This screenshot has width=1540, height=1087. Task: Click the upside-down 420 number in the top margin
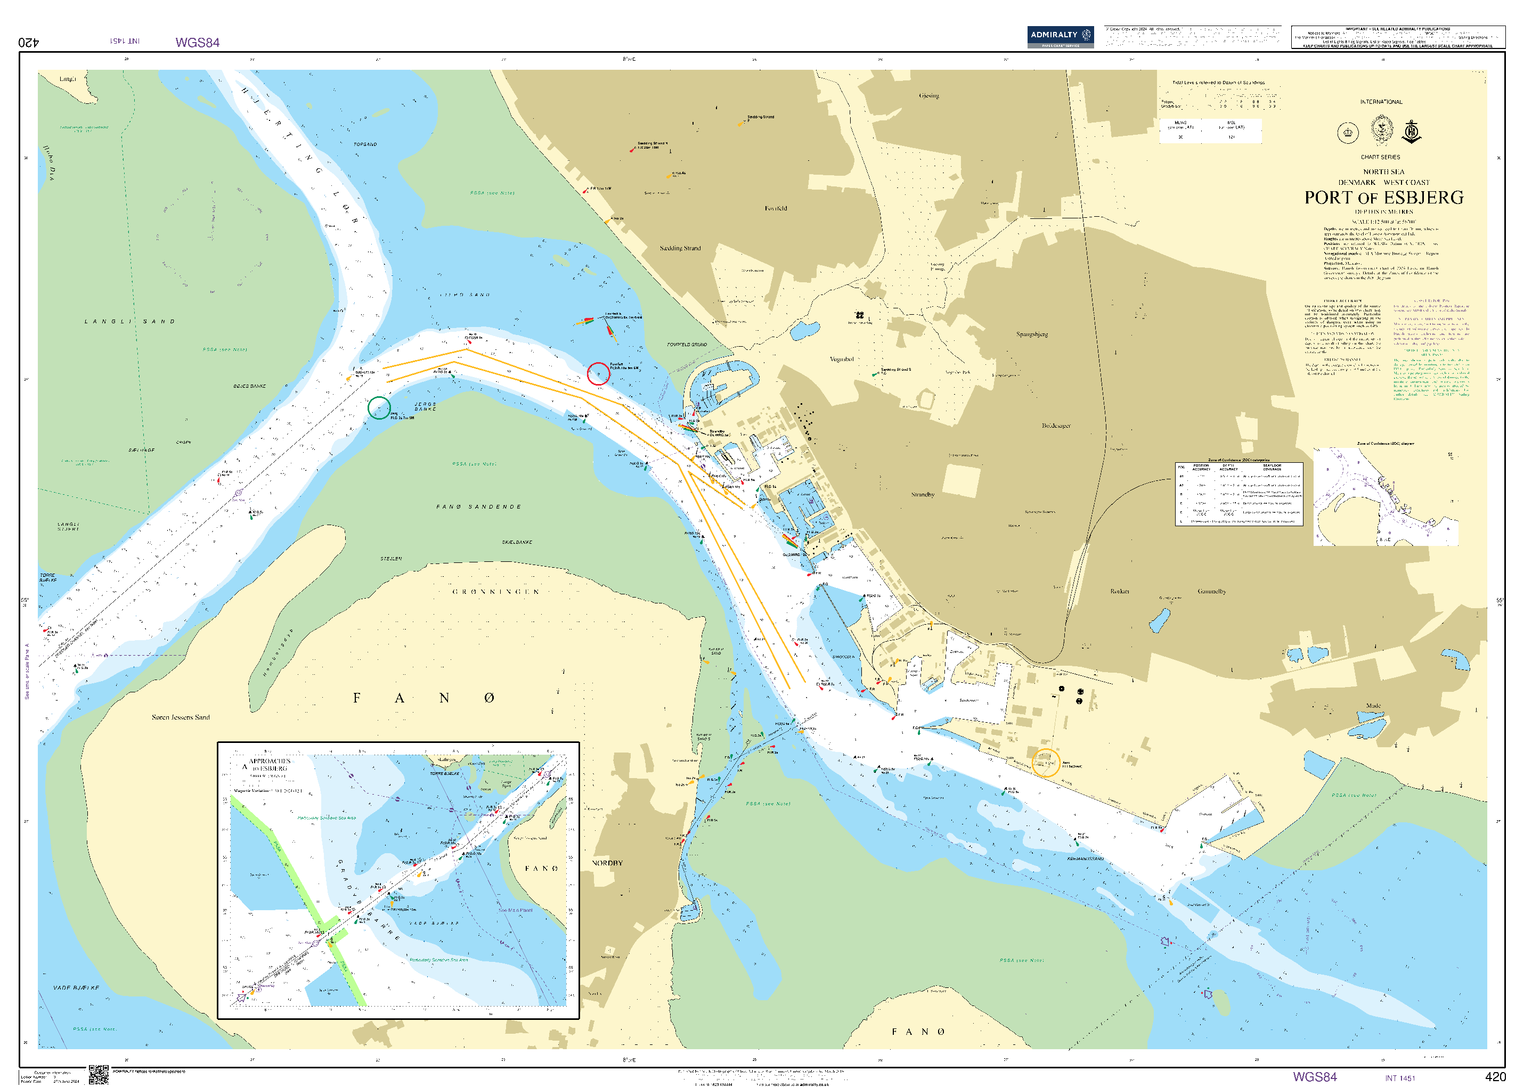[29, 42]
